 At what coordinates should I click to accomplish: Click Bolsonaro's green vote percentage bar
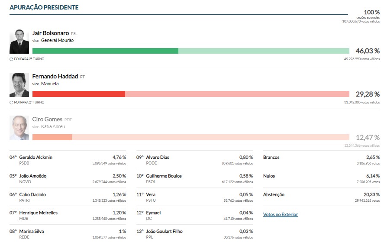[x=105, y=51]
